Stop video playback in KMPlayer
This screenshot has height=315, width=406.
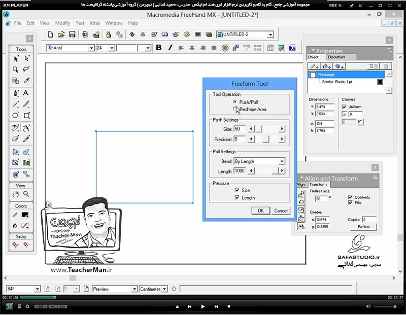tap(229, 306)
